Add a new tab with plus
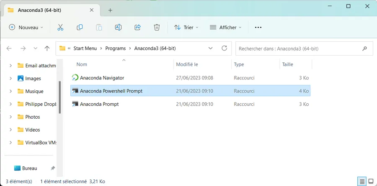Screen dimensions: 377x186 tap(110, 10)
